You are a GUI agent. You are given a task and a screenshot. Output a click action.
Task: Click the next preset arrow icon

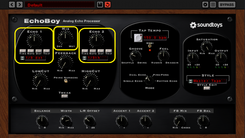20,5
